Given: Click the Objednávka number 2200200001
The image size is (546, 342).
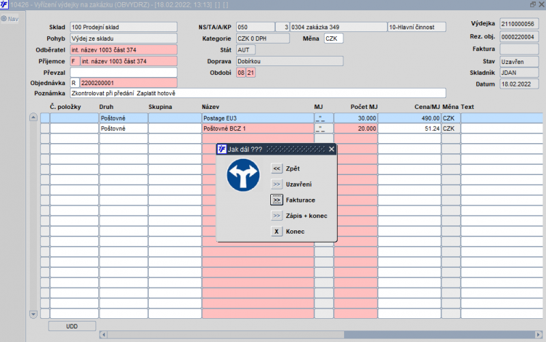Looking at the screenshot, I should (129, 83).
